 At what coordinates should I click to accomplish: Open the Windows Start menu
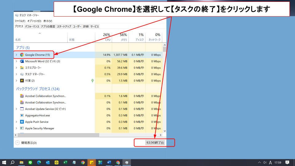(x=4, y=162)
